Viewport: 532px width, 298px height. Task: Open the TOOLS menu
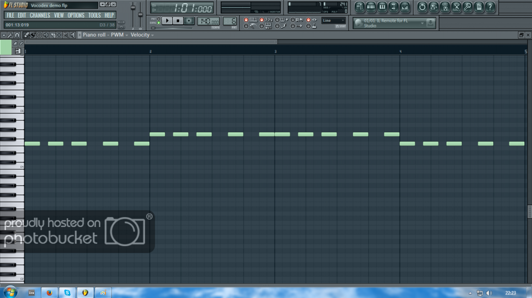pyautogui.click(x=95, y=15)
